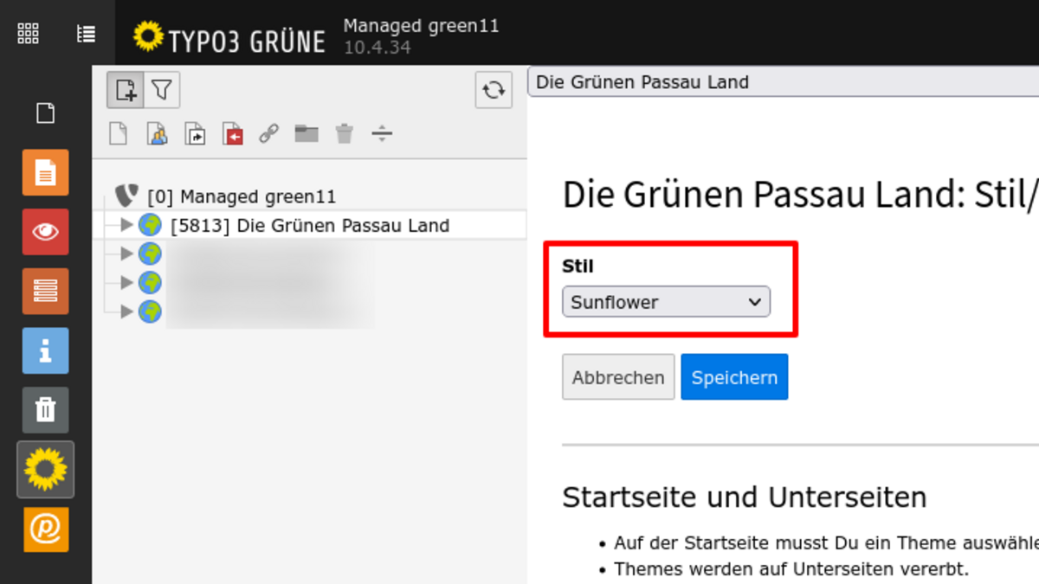This screenshot has width=1039, height=584.
Task: Open the page tree filter
Action: pos(162,90)
